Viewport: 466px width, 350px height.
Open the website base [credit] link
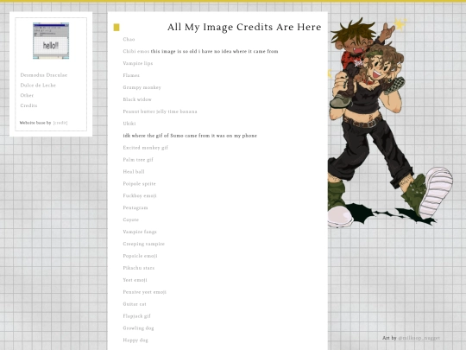60,123
